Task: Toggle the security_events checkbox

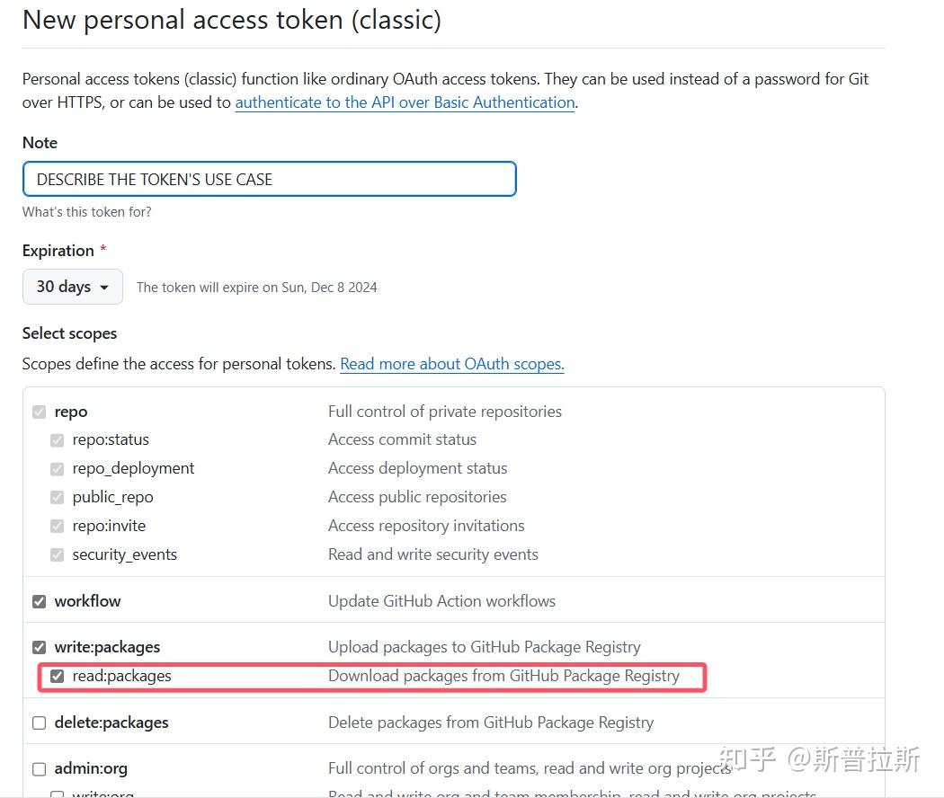Action: (58, 555)
